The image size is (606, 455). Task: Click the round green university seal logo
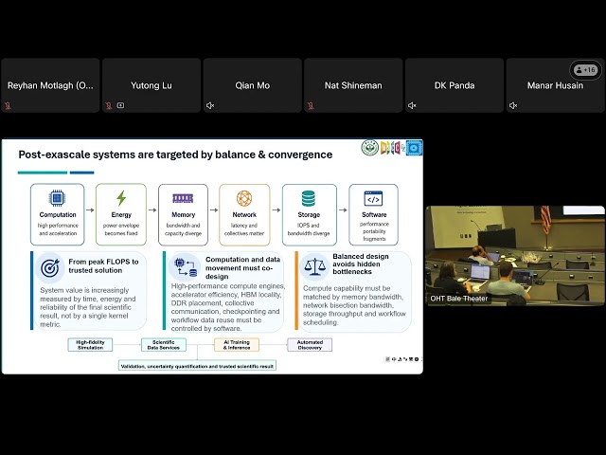(370, 148)
